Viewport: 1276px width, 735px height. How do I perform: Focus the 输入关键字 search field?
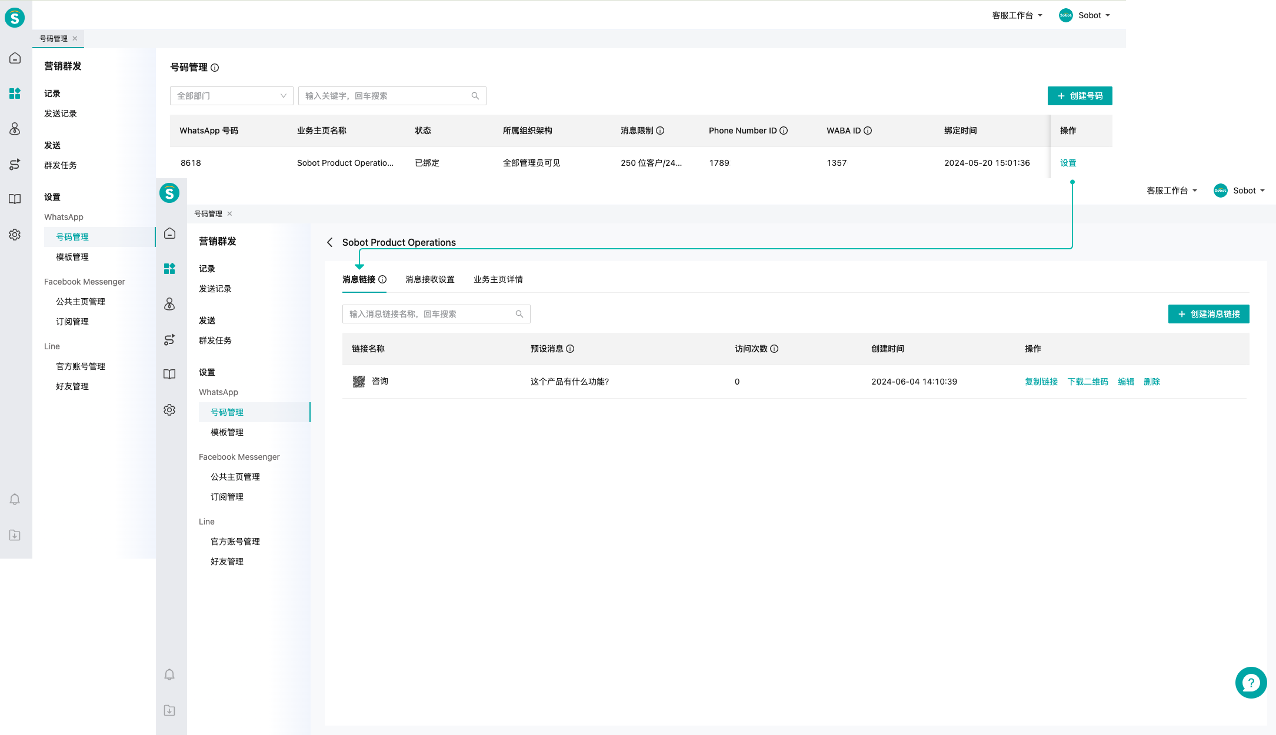coord(392,96)
